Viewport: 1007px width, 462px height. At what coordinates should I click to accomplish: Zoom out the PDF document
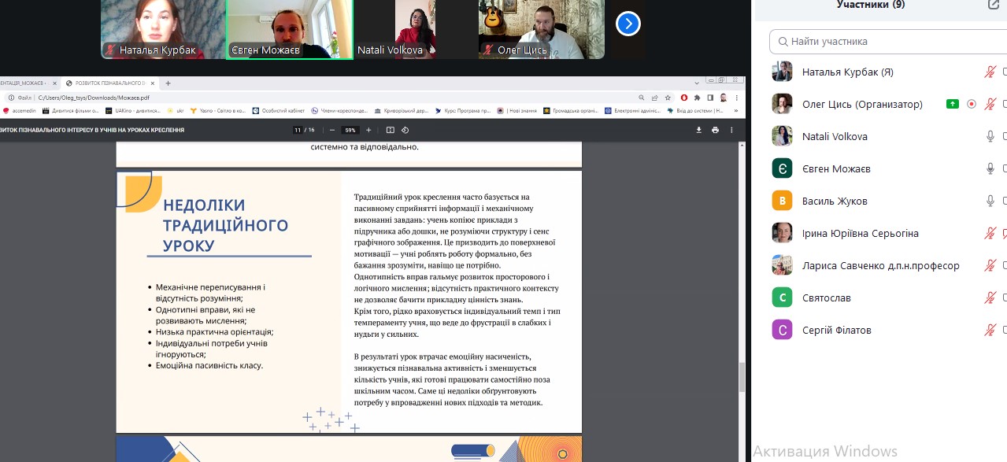click(332, 130)
